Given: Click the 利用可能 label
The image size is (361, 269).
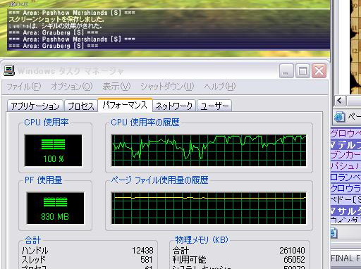Looking at the screenshot, I should (x=189, y=260).
